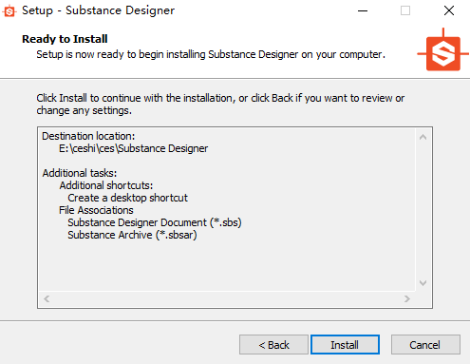This screenshot has width=470, height=364.
Task: Click the 'Click Install to continue' instruction text
Action: point(220,105)
